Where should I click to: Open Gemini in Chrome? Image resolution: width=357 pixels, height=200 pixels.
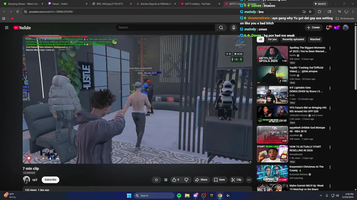(x=320, y=4)
